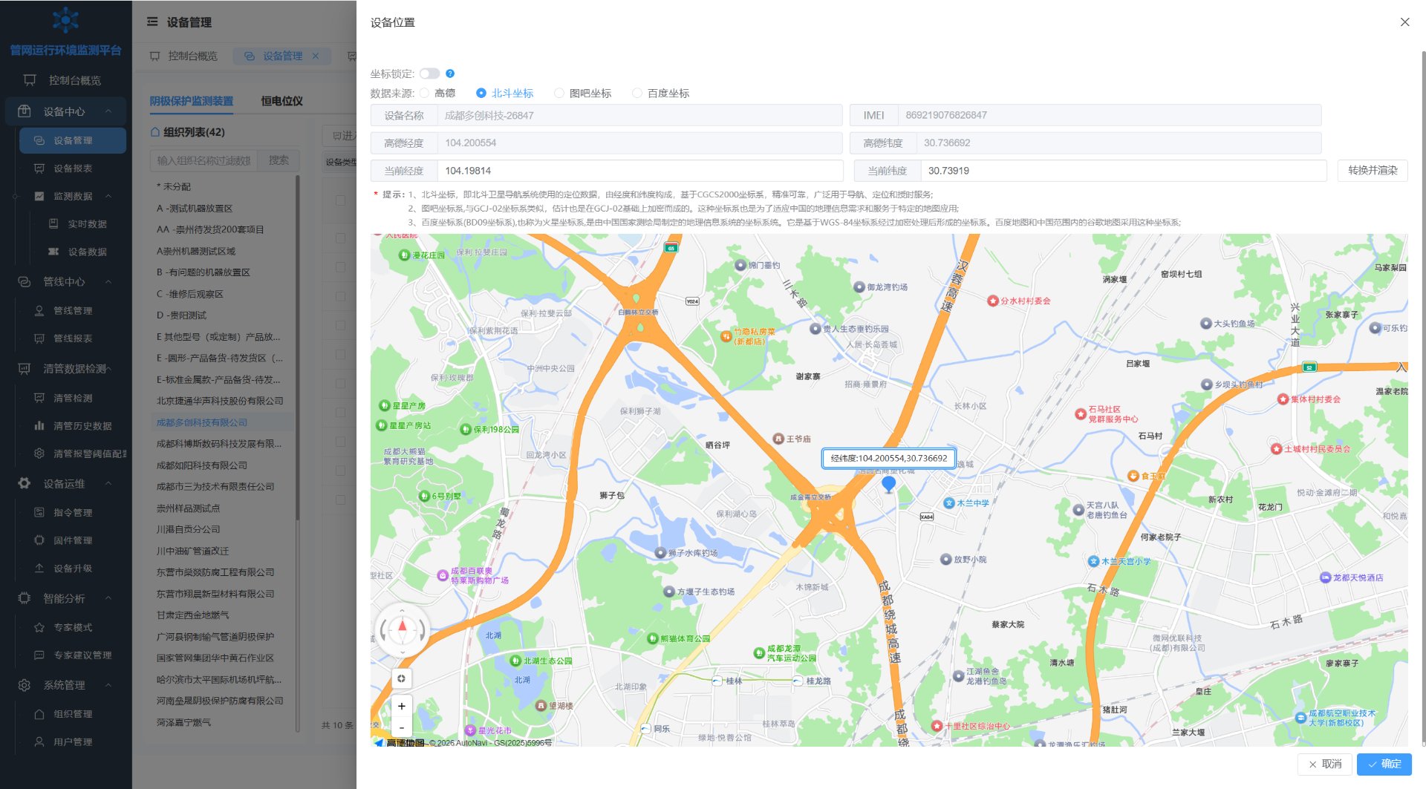This screenshot has height=789, width=1426.
Task: Click the 搜索 button in organization list
Action: pos(279,160)
